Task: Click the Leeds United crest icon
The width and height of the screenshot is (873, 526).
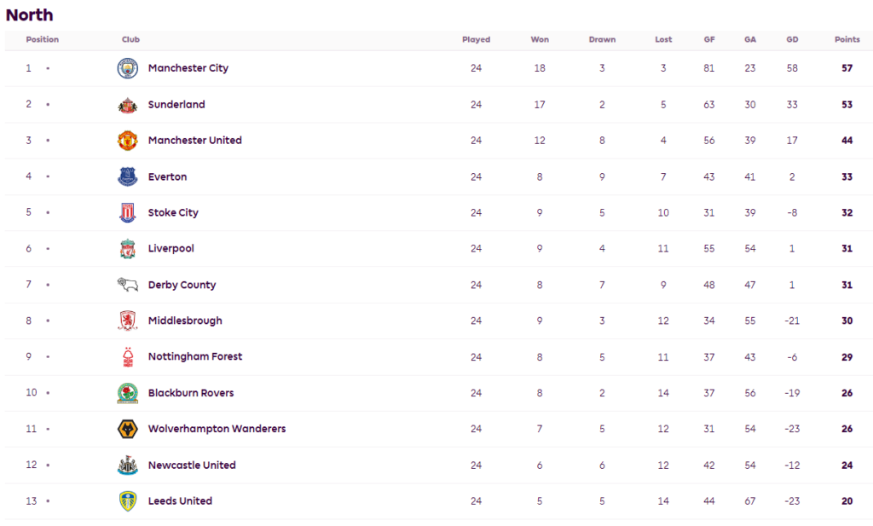Action: [127, 501]
